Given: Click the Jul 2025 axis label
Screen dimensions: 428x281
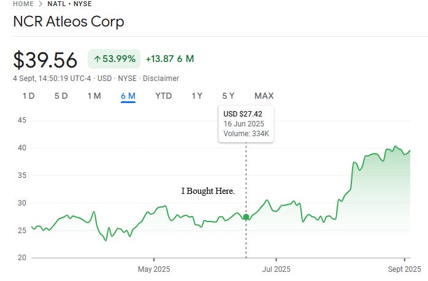Looking at the screenshot, I should (276, 269).
